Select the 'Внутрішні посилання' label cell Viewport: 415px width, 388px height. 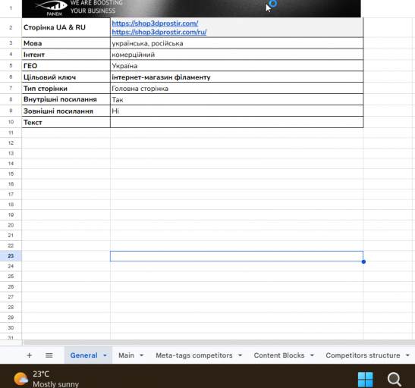(x=66, y=99)
